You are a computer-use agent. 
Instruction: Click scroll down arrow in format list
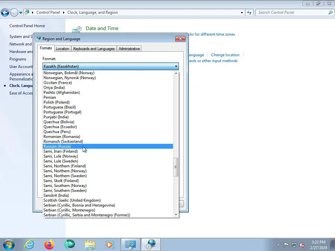[176, 215]
